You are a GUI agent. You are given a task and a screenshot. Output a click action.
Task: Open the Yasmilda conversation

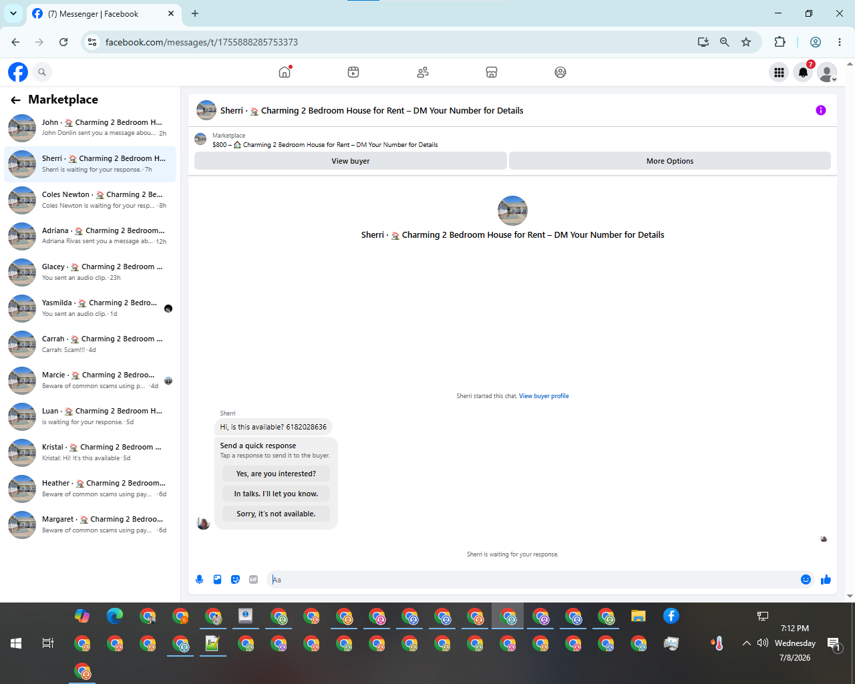coord(90,308)
